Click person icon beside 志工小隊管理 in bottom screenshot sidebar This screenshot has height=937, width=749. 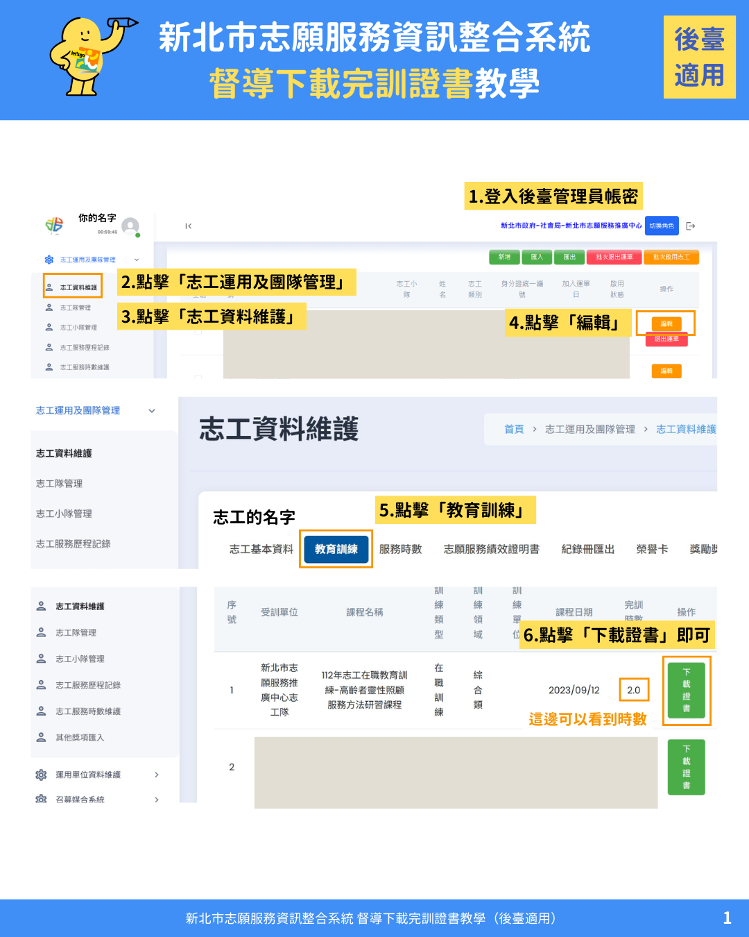coord(41,659)
